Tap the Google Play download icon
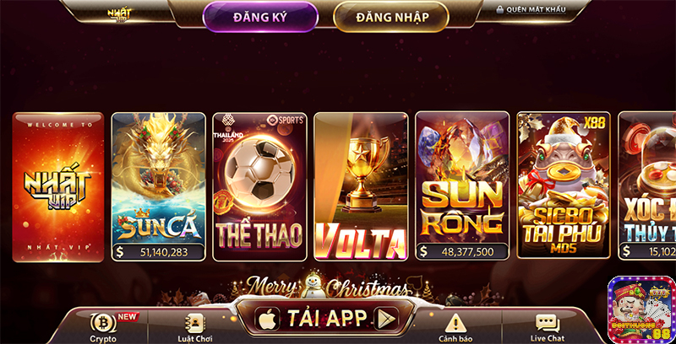This screenshot has width=676, height=344. (x=386, y=319)
